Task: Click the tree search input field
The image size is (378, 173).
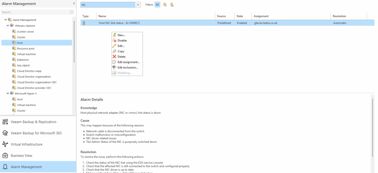Action: pos(35,12)
